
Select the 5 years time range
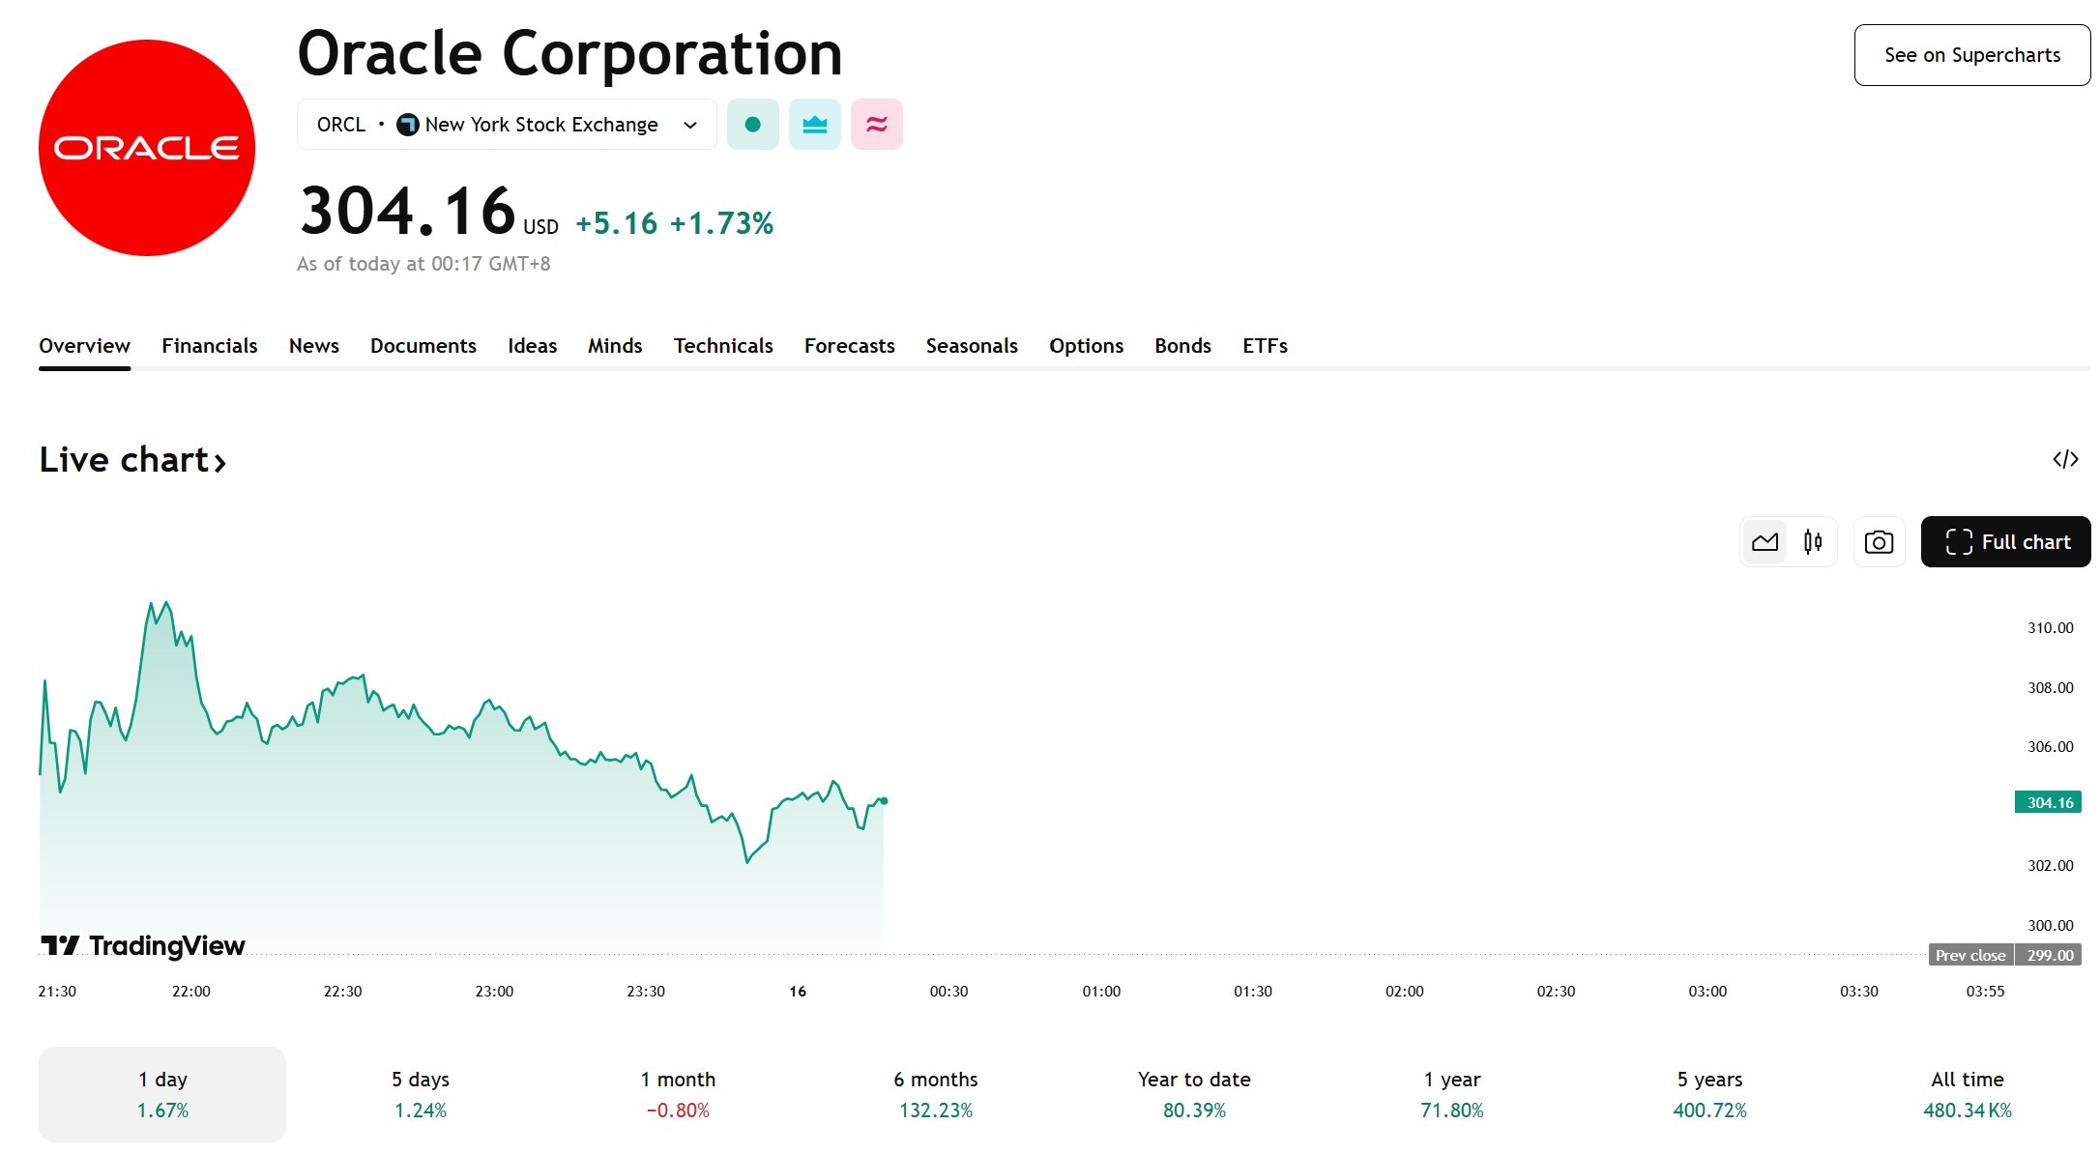1709,1094
